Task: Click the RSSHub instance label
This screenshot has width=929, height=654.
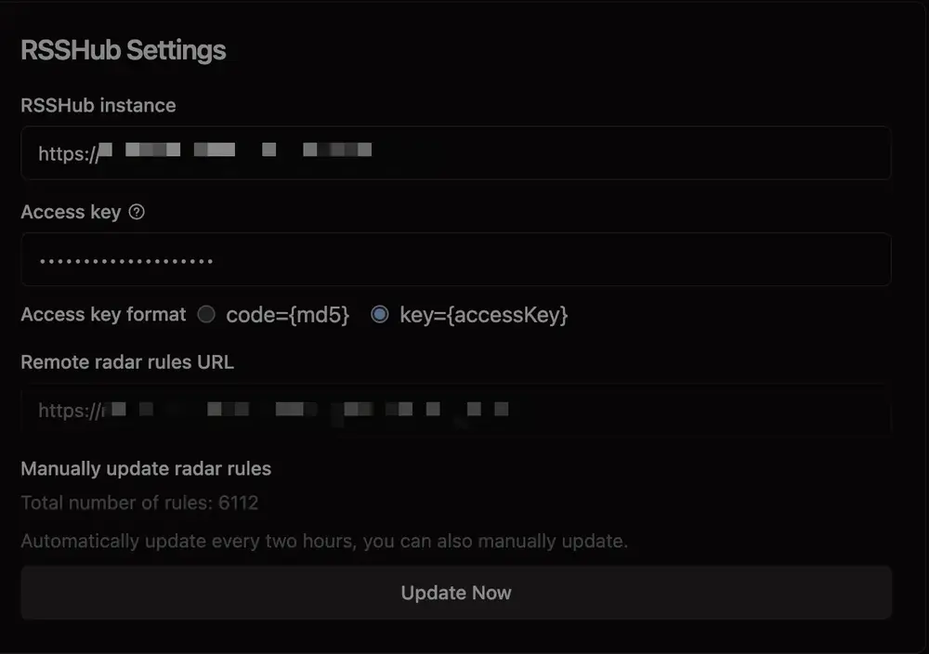Action: [x=98, y=106]
